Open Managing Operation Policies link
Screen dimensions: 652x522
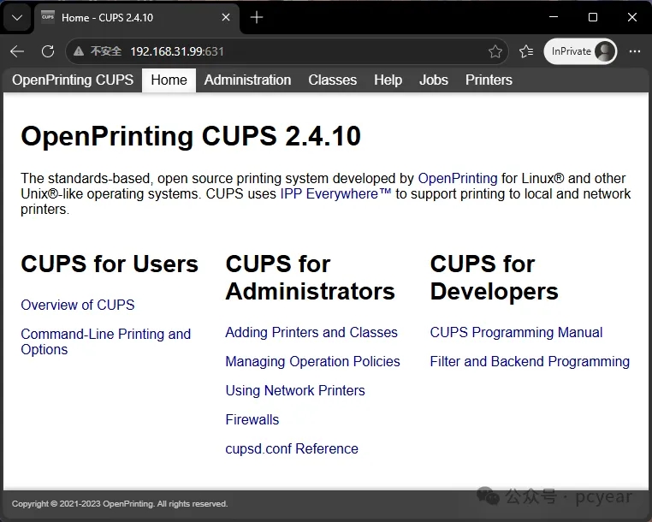pyautogui.click(x=312, y=361)
